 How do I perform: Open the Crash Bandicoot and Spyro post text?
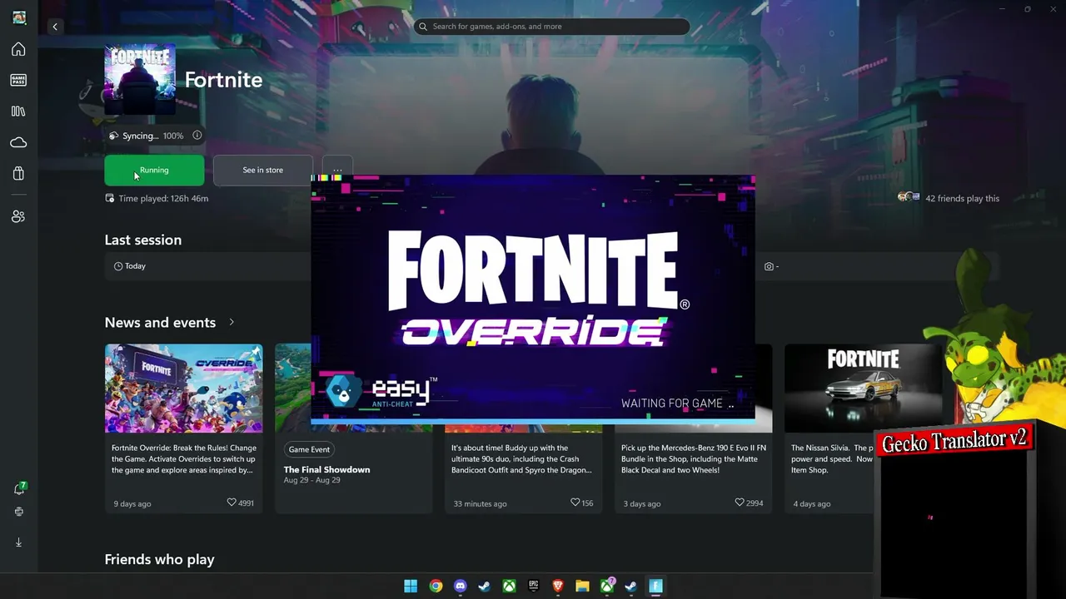tap(521, 458)
